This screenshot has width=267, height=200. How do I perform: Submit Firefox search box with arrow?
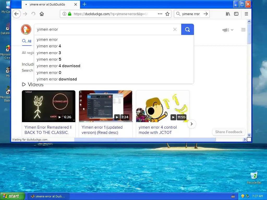[x=206, y=14]
